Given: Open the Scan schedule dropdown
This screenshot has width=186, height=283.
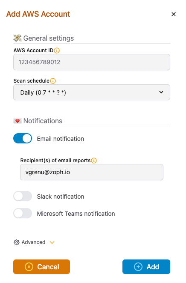Looking at the screenshot, I should (92, 92).
